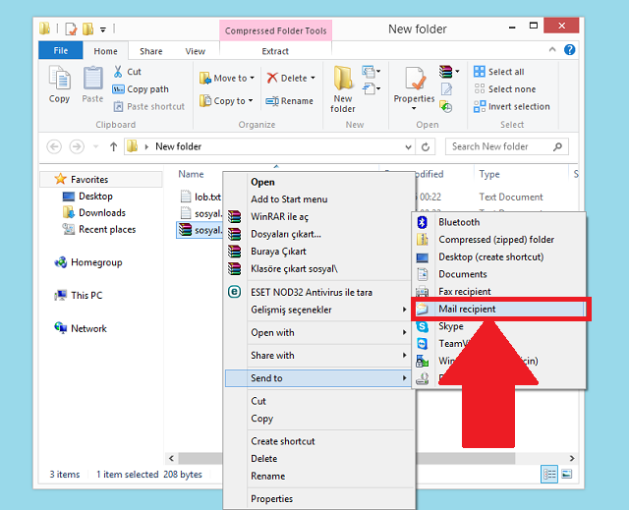Open the Move to dropdown

click(x=227, y=79)
